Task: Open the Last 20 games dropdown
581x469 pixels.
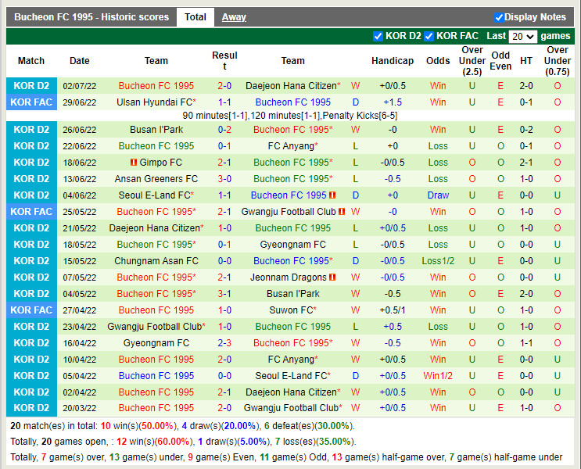Action: pyautogui.click(x=522, y=37)
